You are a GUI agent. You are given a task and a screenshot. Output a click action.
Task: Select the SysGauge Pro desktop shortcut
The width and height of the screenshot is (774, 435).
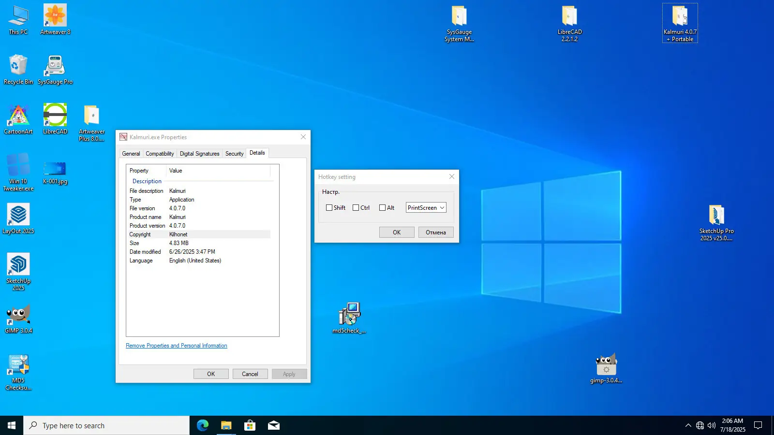click(55, 67)
